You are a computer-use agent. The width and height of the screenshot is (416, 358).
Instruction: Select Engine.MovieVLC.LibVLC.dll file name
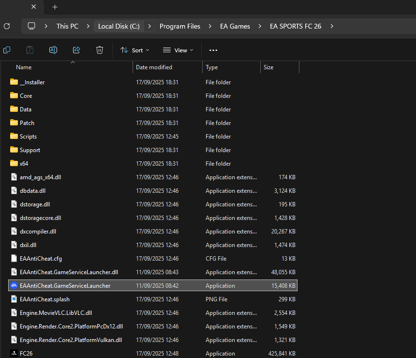coord(56,313)
